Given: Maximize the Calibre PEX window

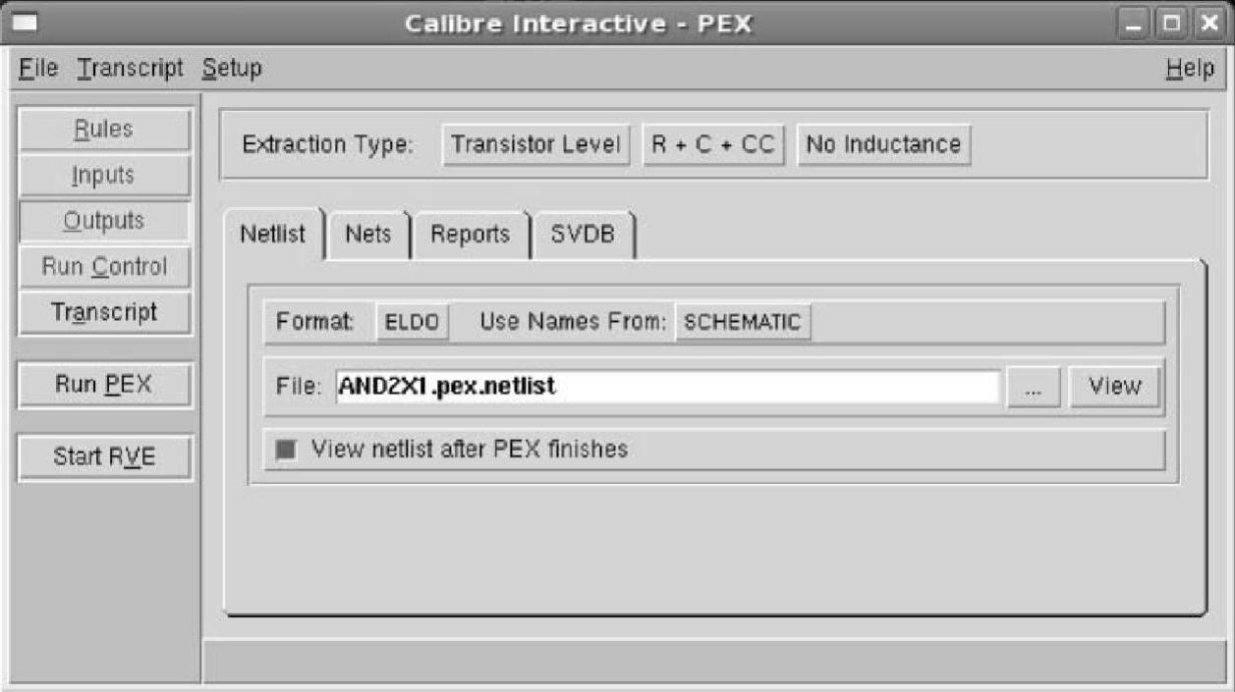Looking at the screenshot, I should point(1171,24).
